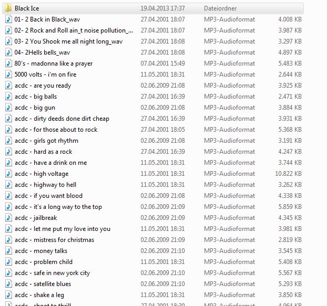Select file name acdc - jailbreak
Image resolution: width=327 pixels, height=306 pixels.
tap(36, 218)
